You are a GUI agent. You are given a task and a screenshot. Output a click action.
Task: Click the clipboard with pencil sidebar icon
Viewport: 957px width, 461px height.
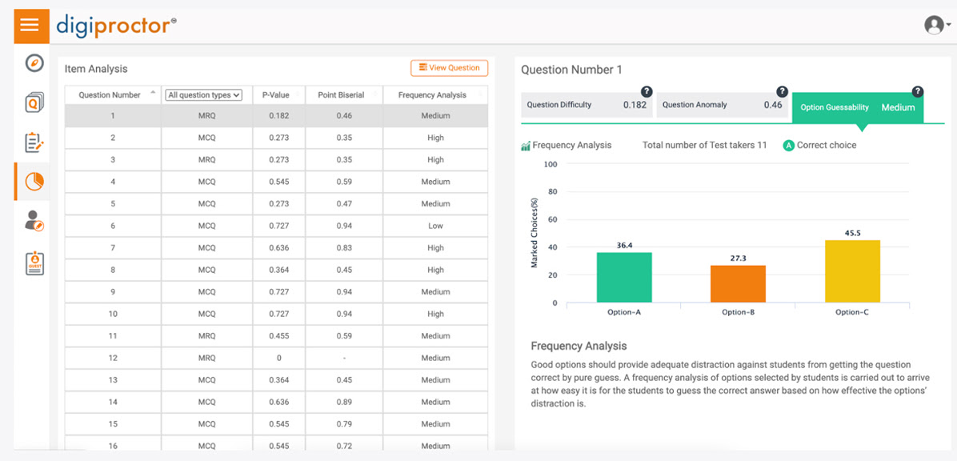click(34, 142)
